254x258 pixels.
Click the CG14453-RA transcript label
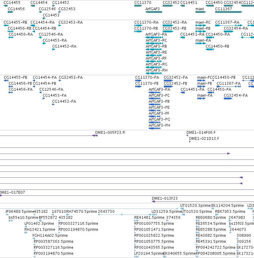pos(55,40)
